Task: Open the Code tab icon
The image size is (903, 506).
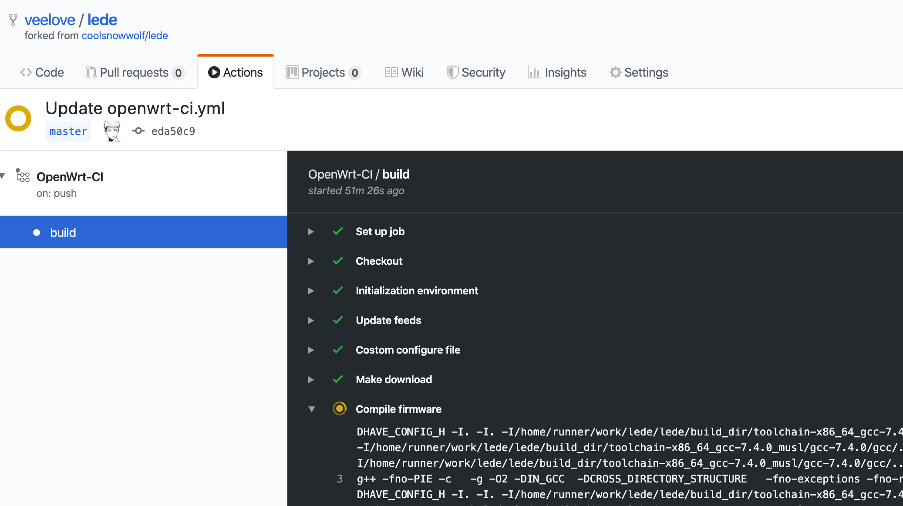Action: tap(26, 72)
